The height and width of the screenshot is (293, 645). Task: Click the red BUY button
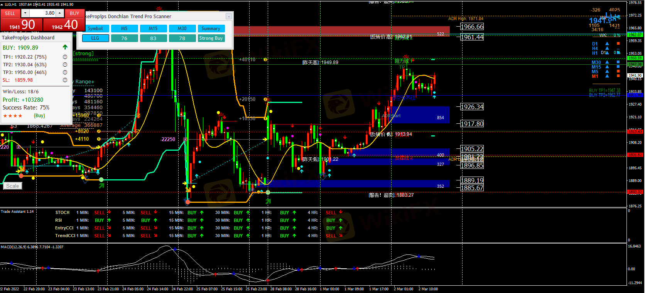click(x=74, y=13)
